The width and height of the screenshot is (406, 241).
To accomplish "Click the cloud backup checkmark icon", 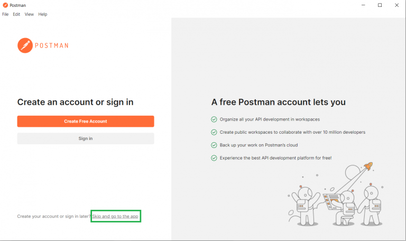I will [x=214, y=145].
